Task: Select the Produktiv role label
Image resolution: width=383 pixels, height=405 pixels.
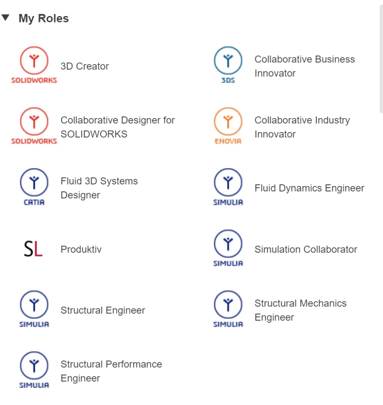Action: pos(81,249)
